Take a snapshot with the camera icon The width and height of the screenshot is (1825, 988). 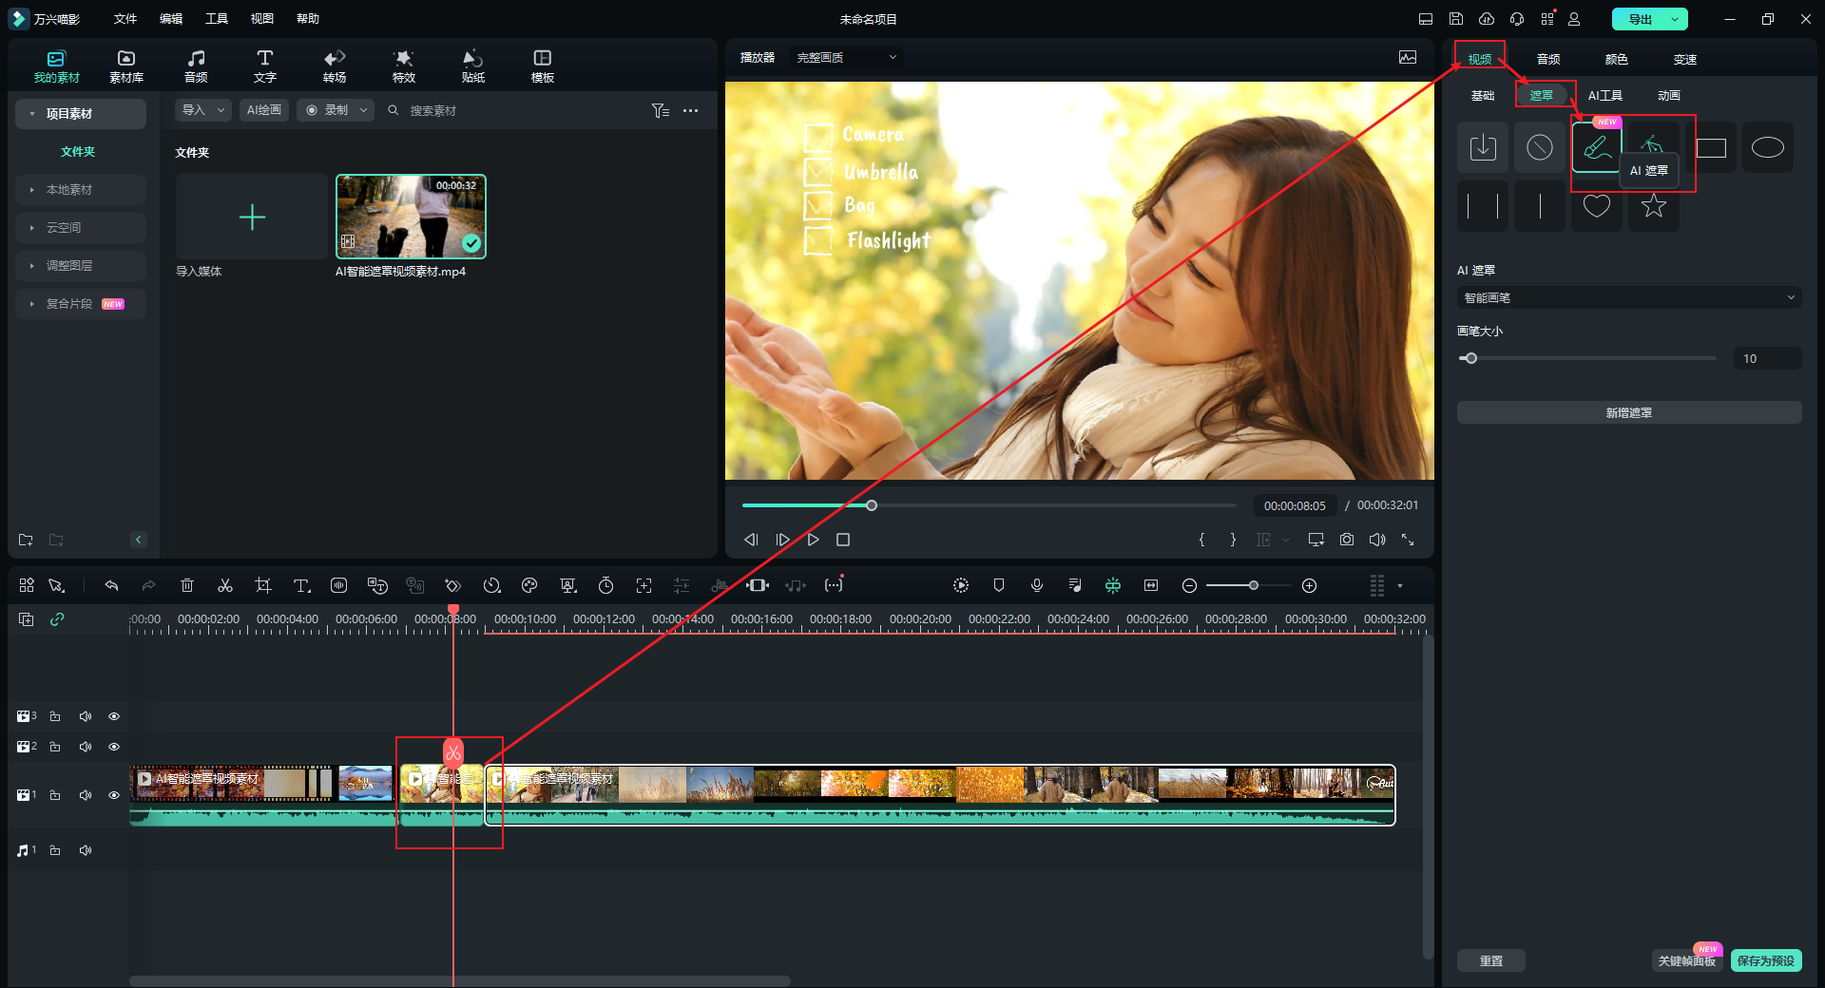(1346, 540)
